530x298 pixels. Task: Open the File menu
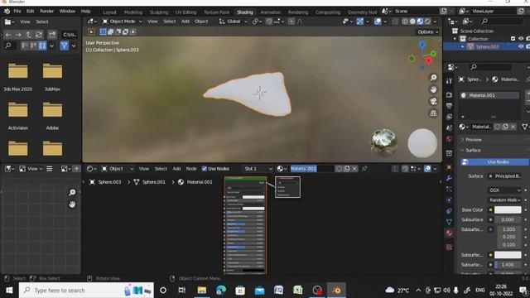click(17, 11)
